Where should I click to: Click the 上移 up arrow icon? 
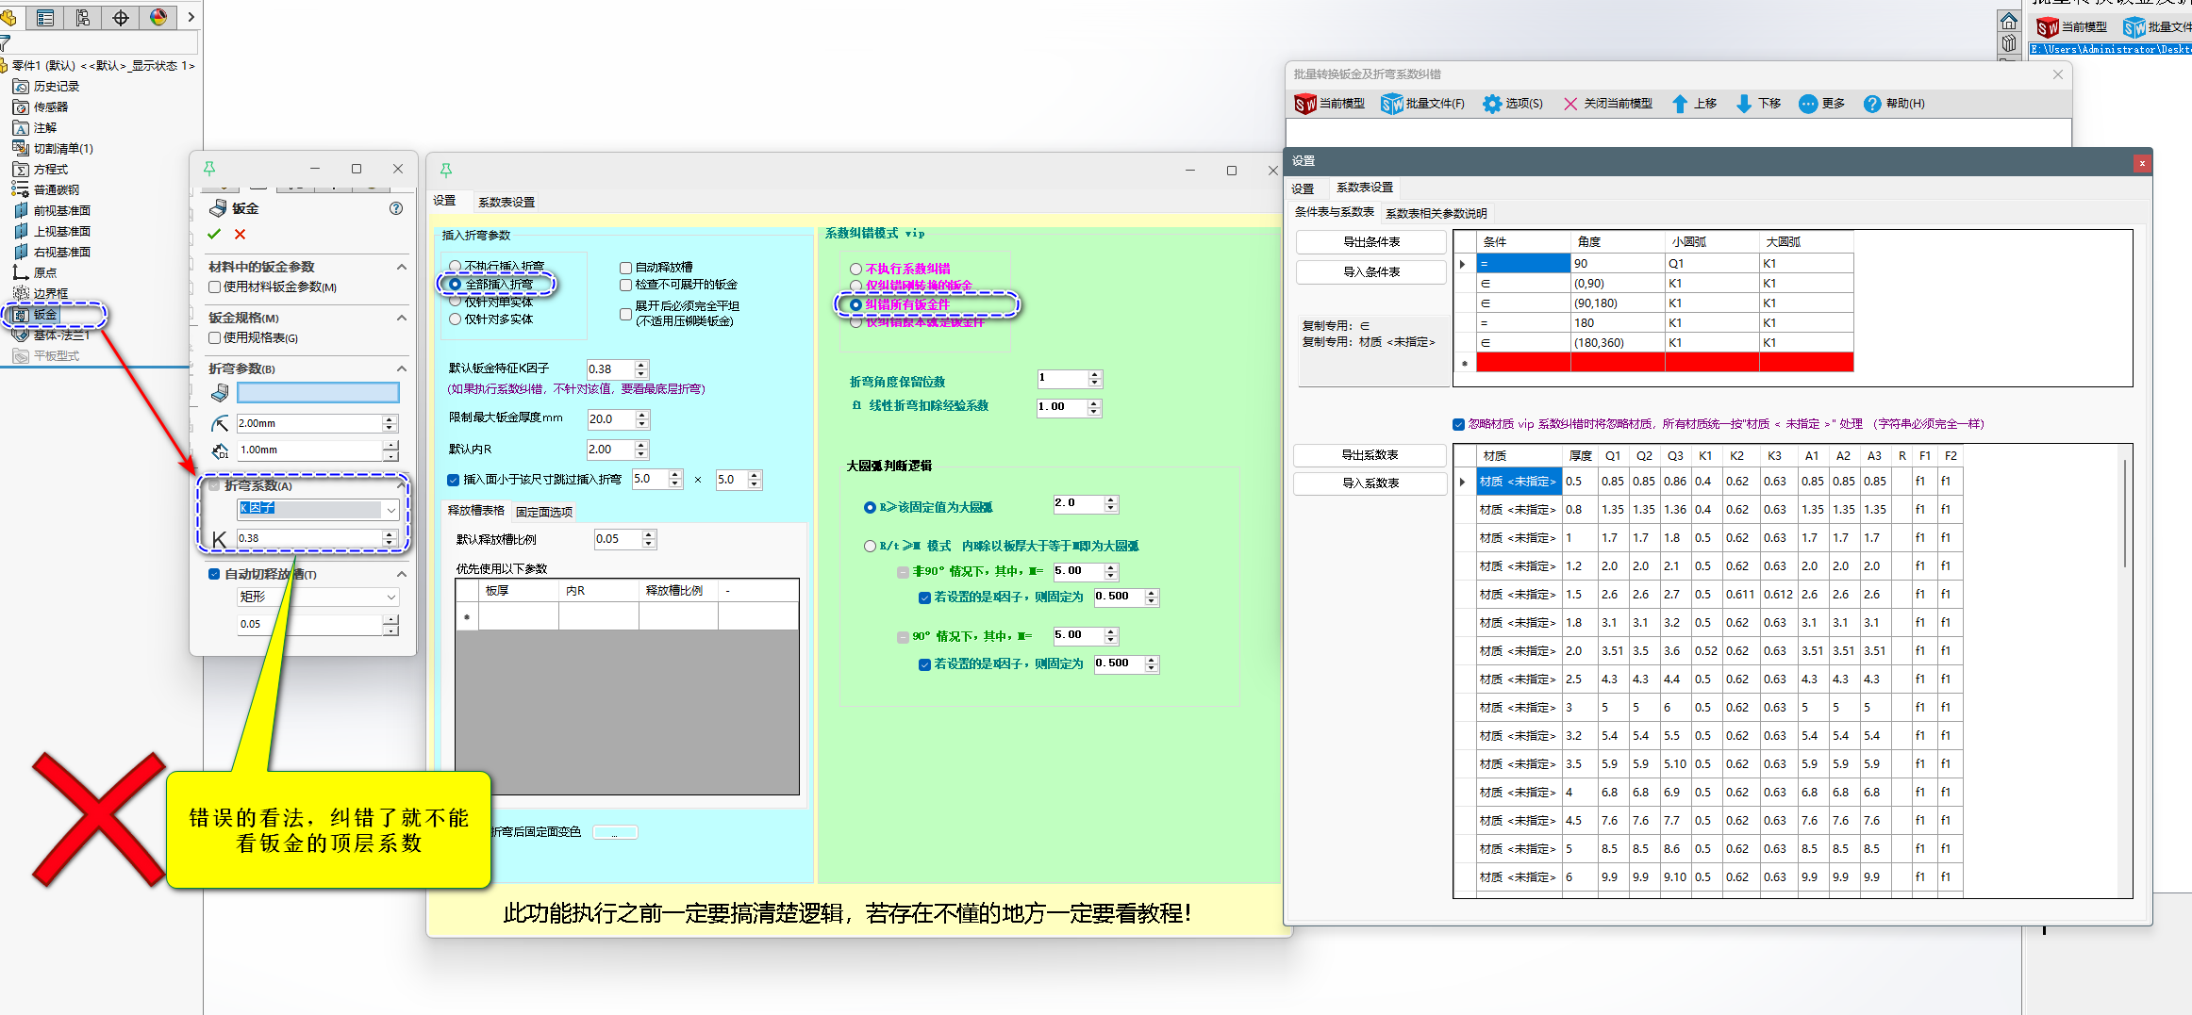click(x=1679, y=104)
